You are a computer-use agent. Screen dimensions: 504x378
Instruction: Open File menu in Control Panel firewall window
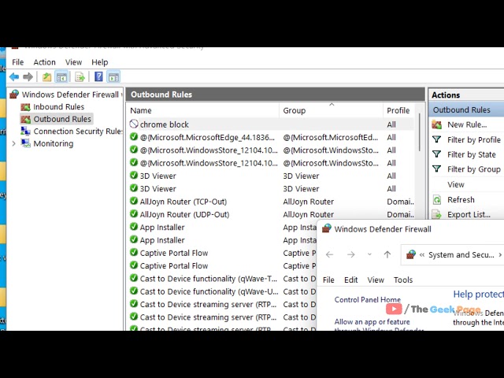[328, 280]
